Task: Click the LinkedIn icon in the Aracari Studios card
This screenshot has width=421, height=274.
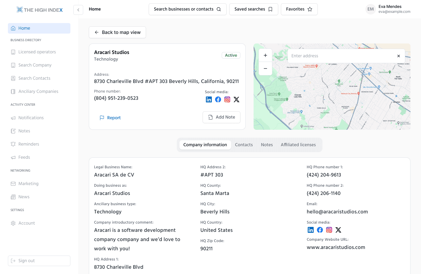Action: point(209,99)
